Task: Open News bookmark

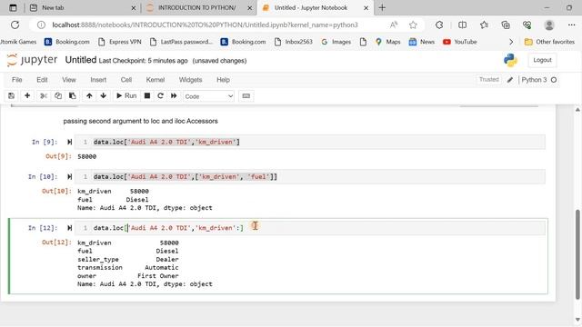Action: 421,42
